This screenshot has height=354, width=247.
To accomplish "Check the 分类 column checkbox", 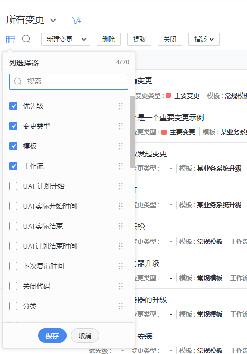I will 13,307.
